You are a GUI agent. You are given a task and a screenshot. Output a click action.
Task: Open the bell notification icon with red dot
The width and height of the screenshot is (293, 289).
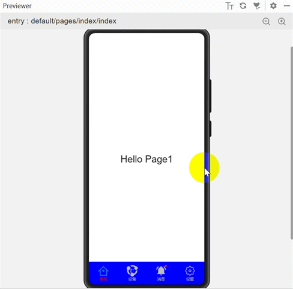click(x=161, y=270)
